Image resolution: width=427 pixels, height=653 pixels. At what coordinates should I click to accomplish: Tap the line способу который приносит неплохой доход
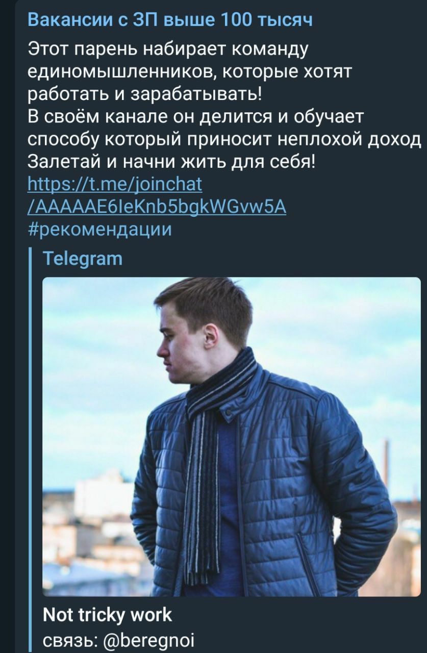(x=224, y=139)
